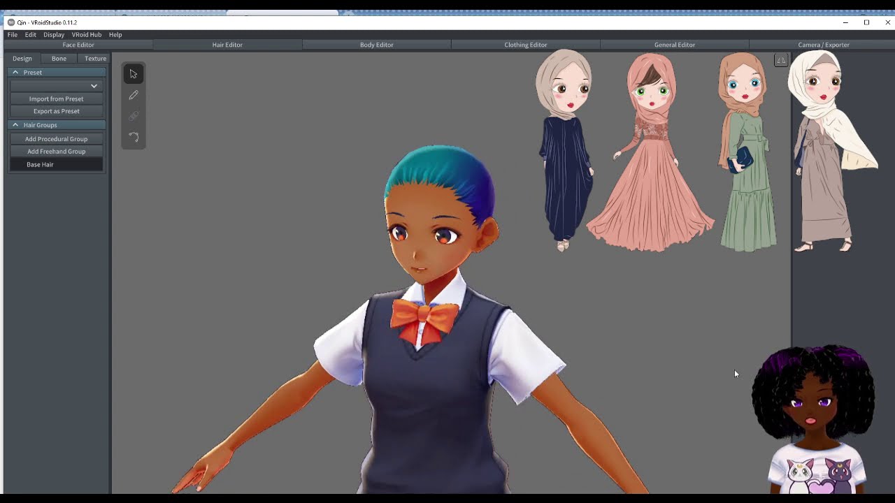The image size is (895, 503).
Task: Select the Base Hair list item
Action: click(x=56, y=164)
